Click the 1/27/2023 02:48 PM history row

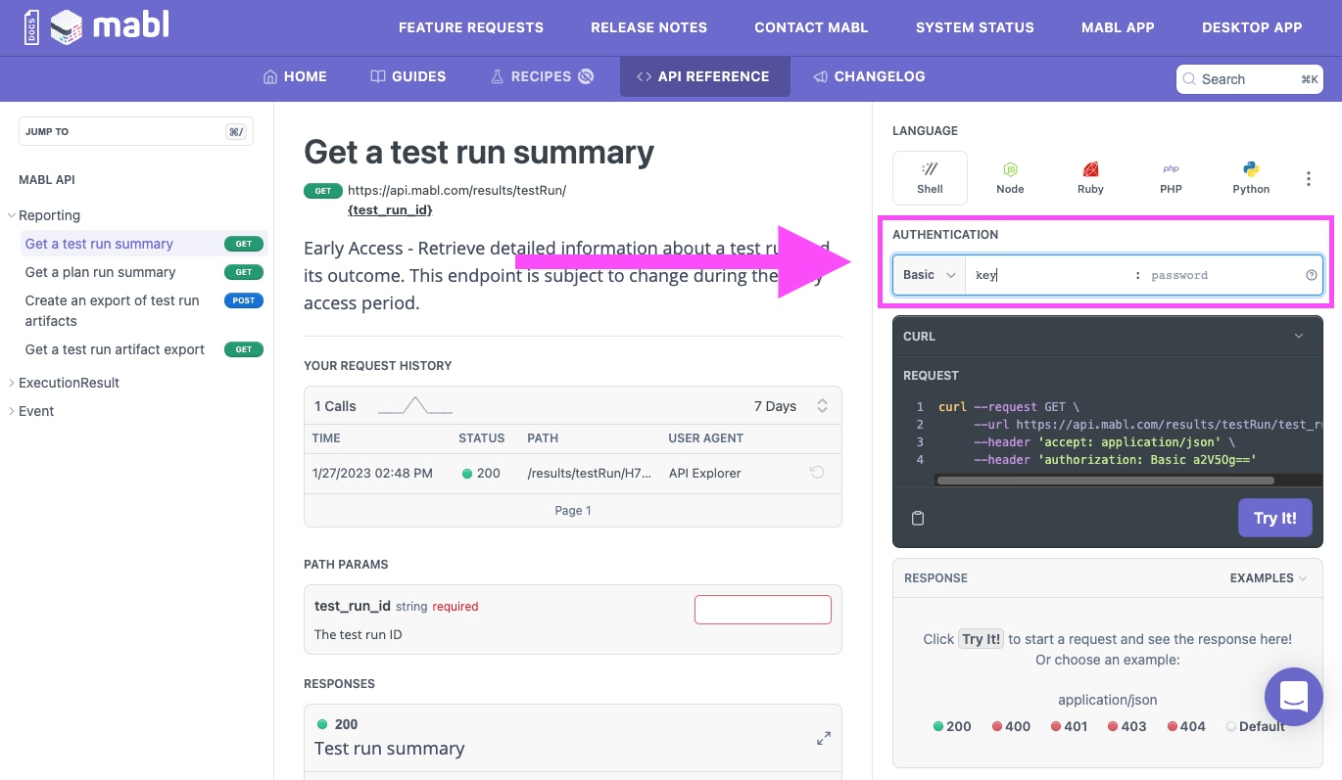573,473
